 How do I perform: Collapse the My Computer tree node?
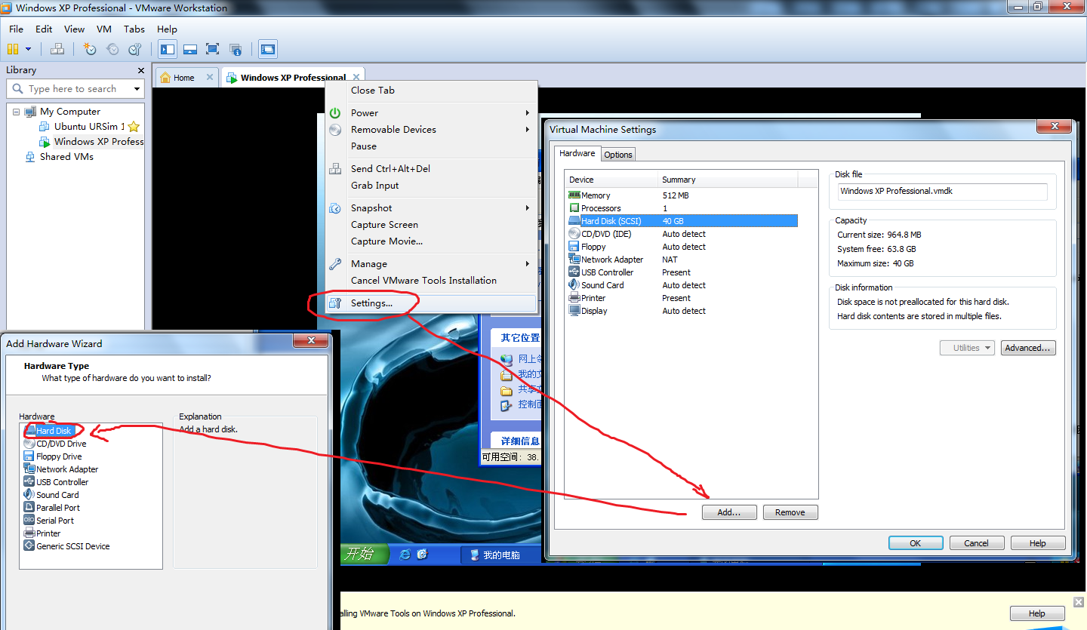click(x=16, y=112)
